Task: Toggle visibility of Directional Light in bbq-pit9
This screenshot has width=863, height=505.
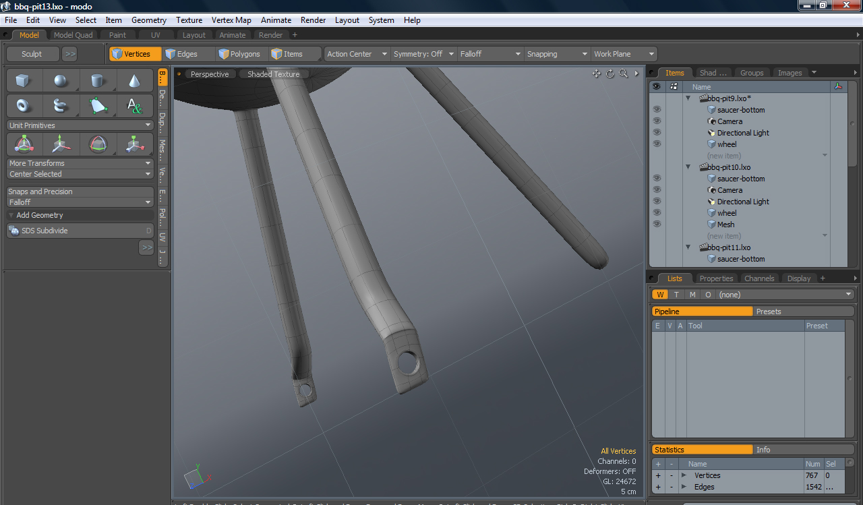Action: point(657,133)
